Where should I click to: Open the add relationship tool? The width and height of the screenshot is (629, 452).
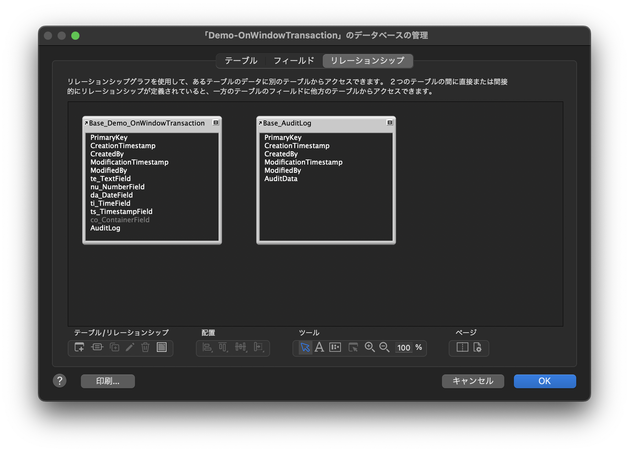[x=97, y=348]
